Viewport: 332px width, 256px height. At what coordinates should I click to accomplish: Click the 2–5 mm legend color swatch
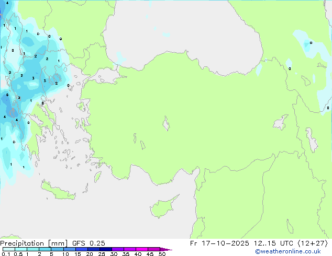tap(45, 249)
